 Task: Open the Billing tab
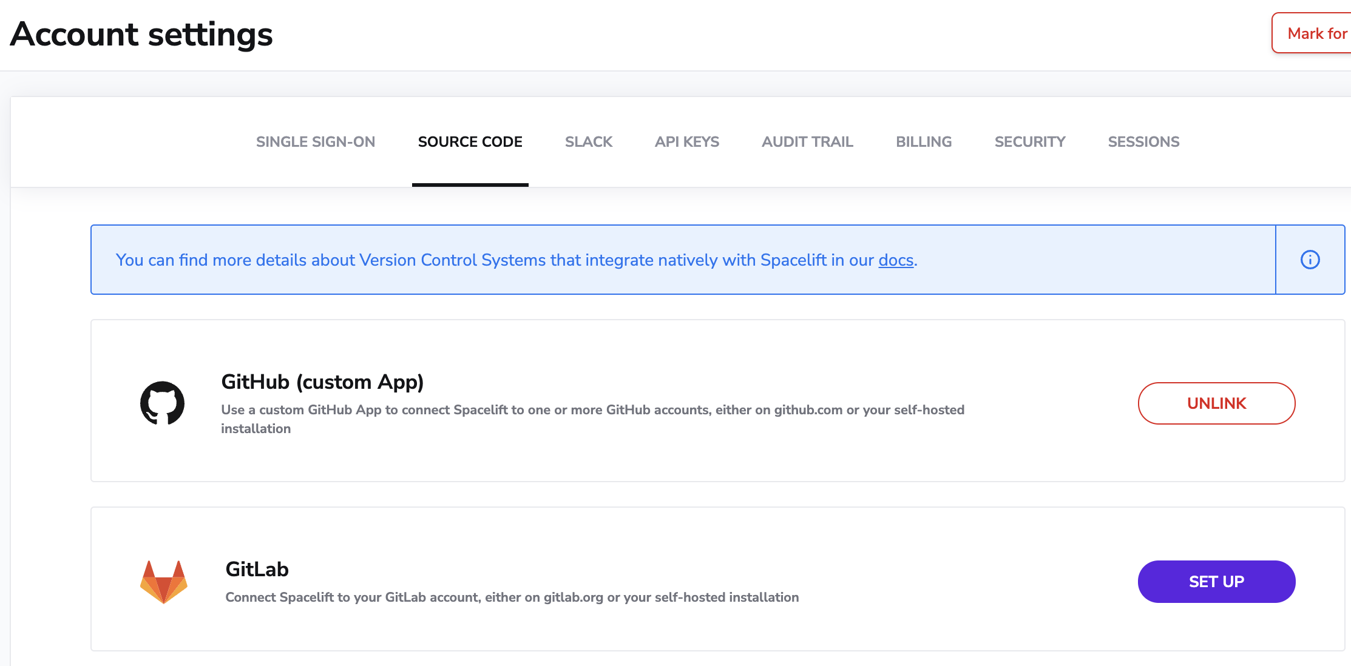(x=923, y=141)
